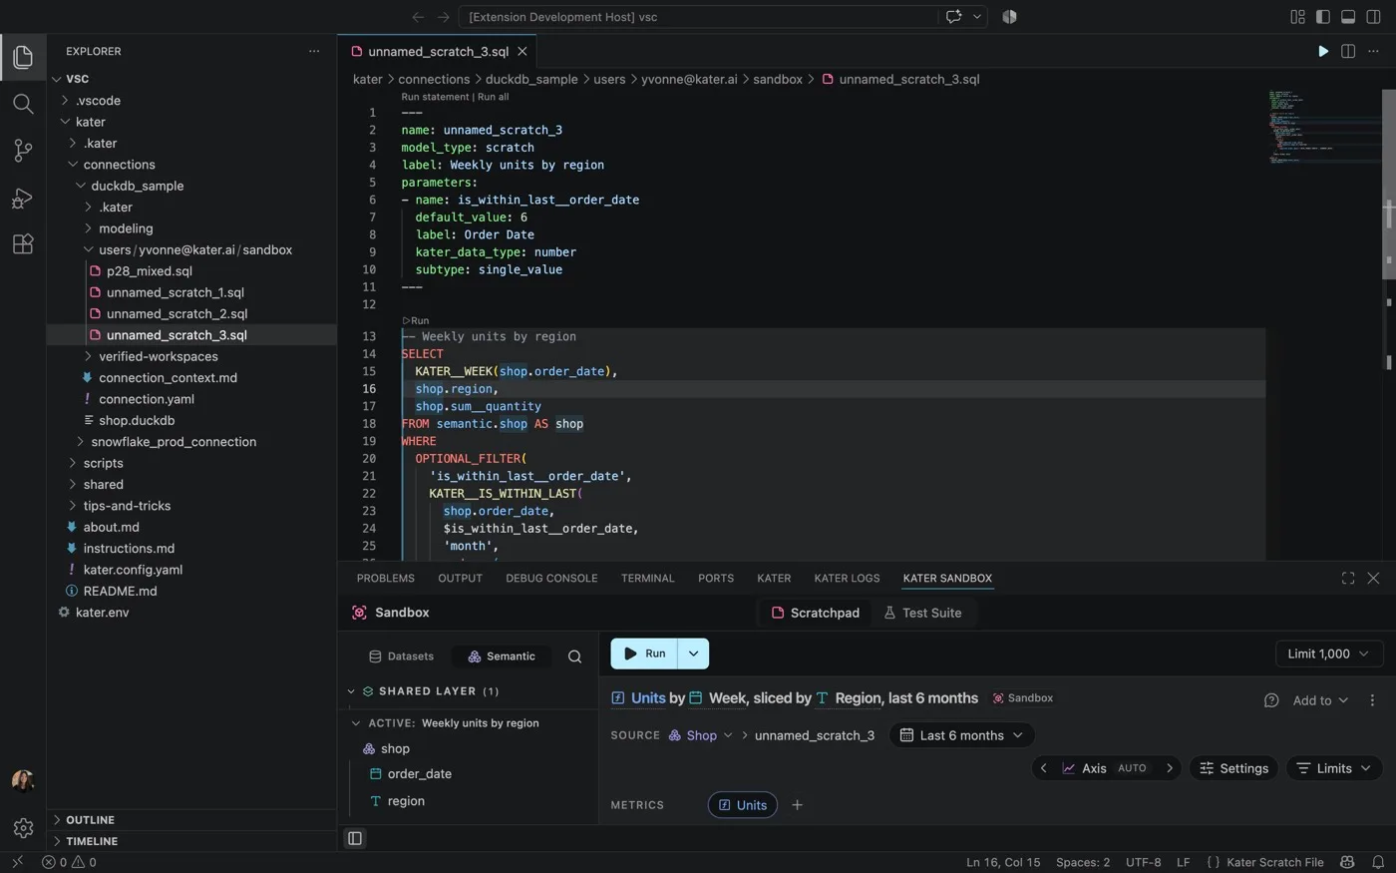Split the editor to the right

pos(1348,51)
